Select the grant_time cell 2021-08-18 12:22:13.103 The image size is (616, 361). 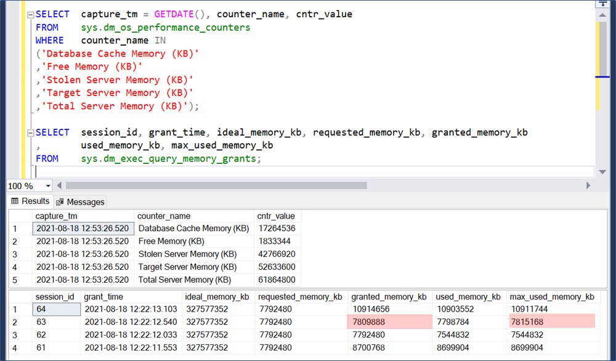click(x=131, y=309)
